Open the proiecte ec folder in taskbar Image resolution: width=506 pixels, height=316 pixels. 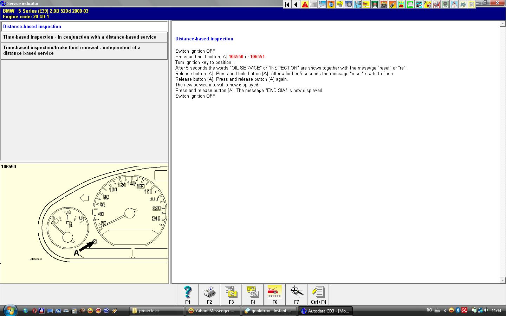[x=157, y=311]
